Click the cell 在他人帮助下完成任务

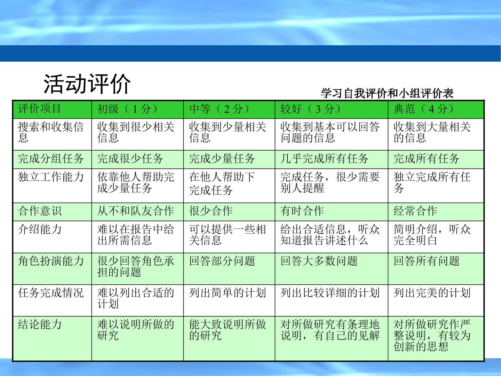[229, 186]
